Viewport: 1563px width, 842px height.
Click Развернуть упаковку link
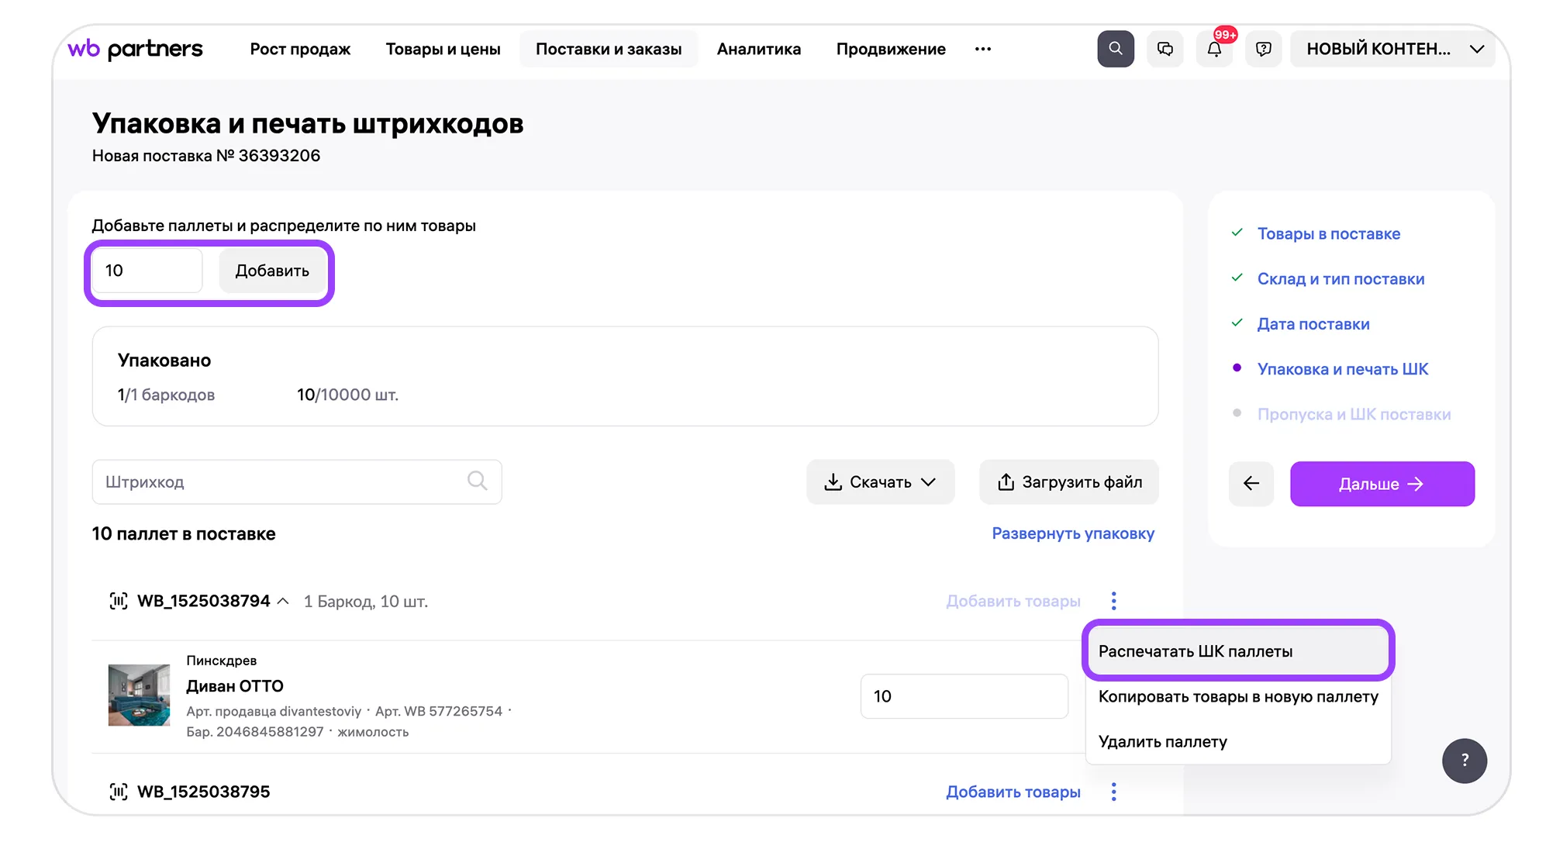[1072, 533]
